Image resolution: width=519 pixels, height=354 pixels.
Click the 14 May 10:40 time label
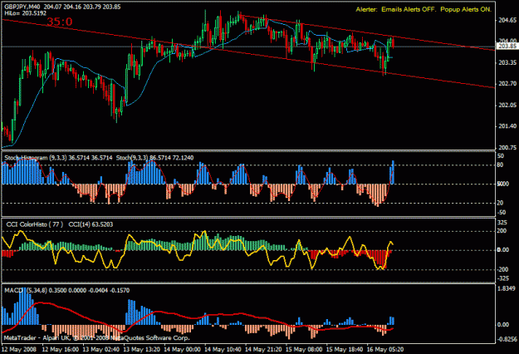(x=223, y=349)
